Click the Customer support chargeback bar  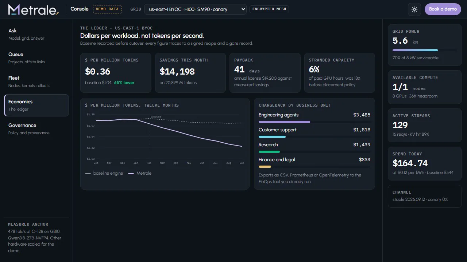click(314, 137)
